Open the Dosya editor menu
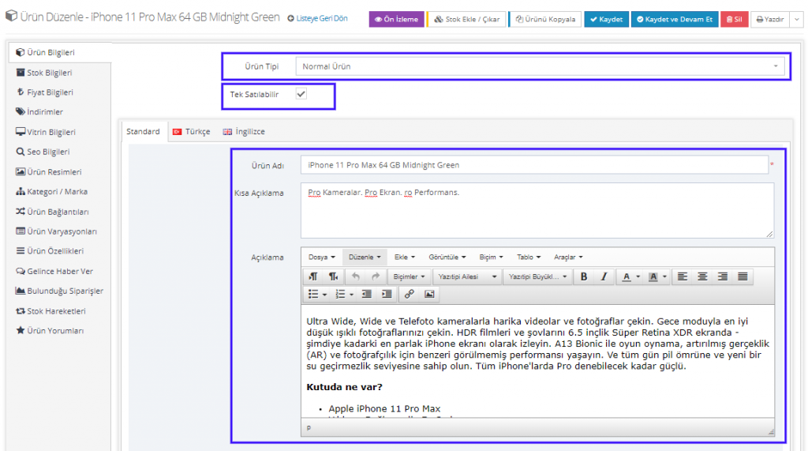This screenshot has width=808, height=451. (322, 257)
